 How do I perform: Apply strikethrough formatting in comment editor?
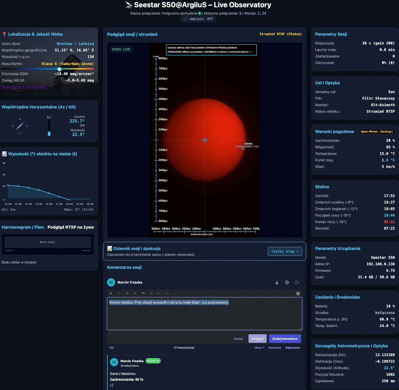pos(127,293)
